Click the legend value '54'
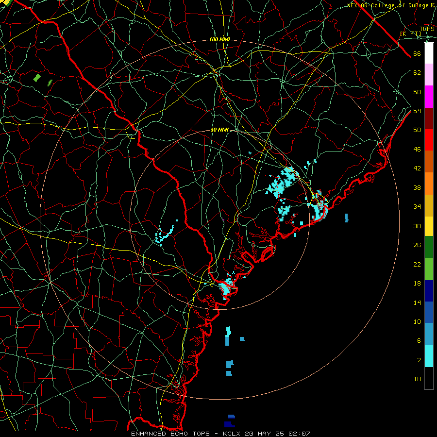The height and width of the screenshot is (437, 437). 417,111
